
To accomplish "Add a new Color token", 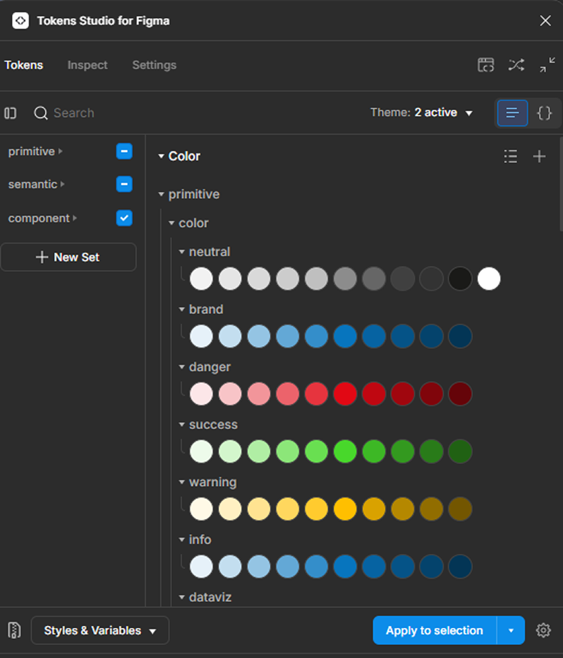I will coord(540,156).
